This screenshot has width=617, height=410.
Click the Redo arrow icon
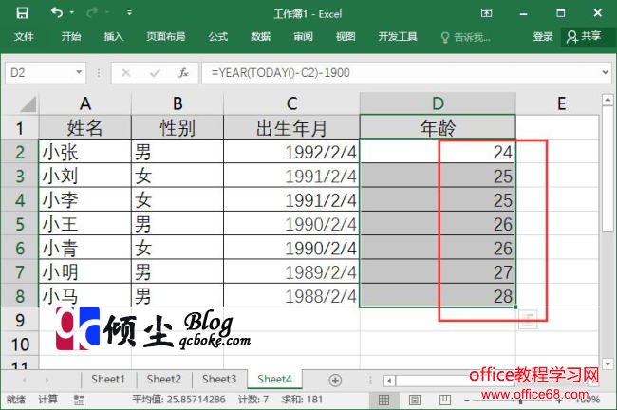pos(92,13)
